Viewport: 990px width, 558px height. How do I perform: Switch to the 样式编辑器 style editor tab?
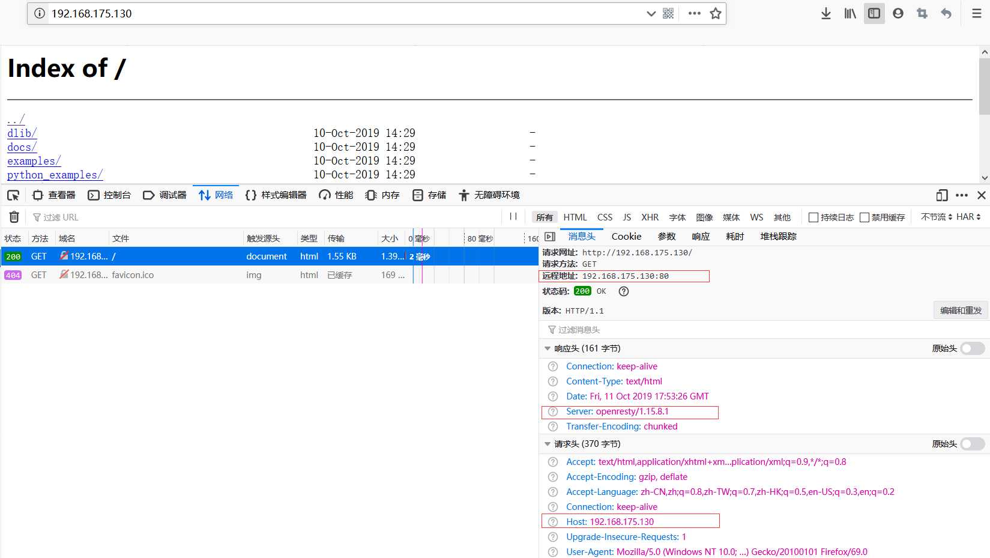(276, 195)
